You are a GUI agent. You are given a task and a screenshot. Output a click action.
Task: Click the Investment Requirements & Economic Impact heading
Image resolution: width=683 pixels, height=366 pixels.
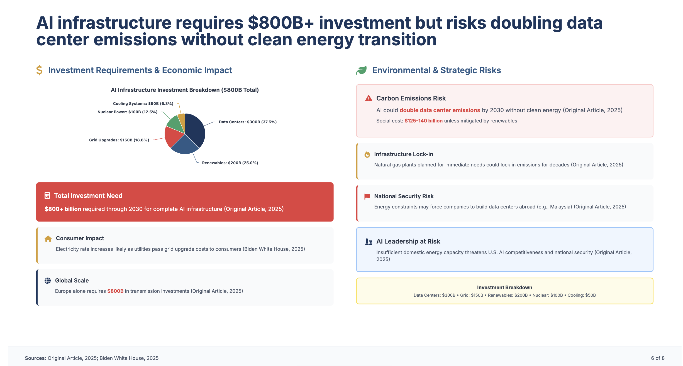[x=140, y=70]
